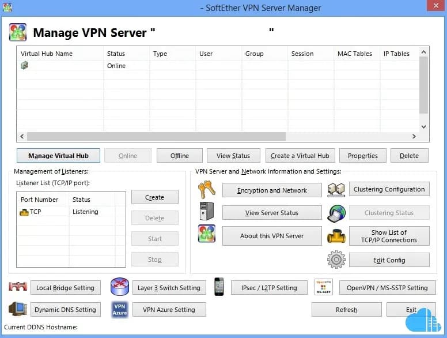Click the Exit button
Viewport: 447px width, 338px height.
point(411,310)
